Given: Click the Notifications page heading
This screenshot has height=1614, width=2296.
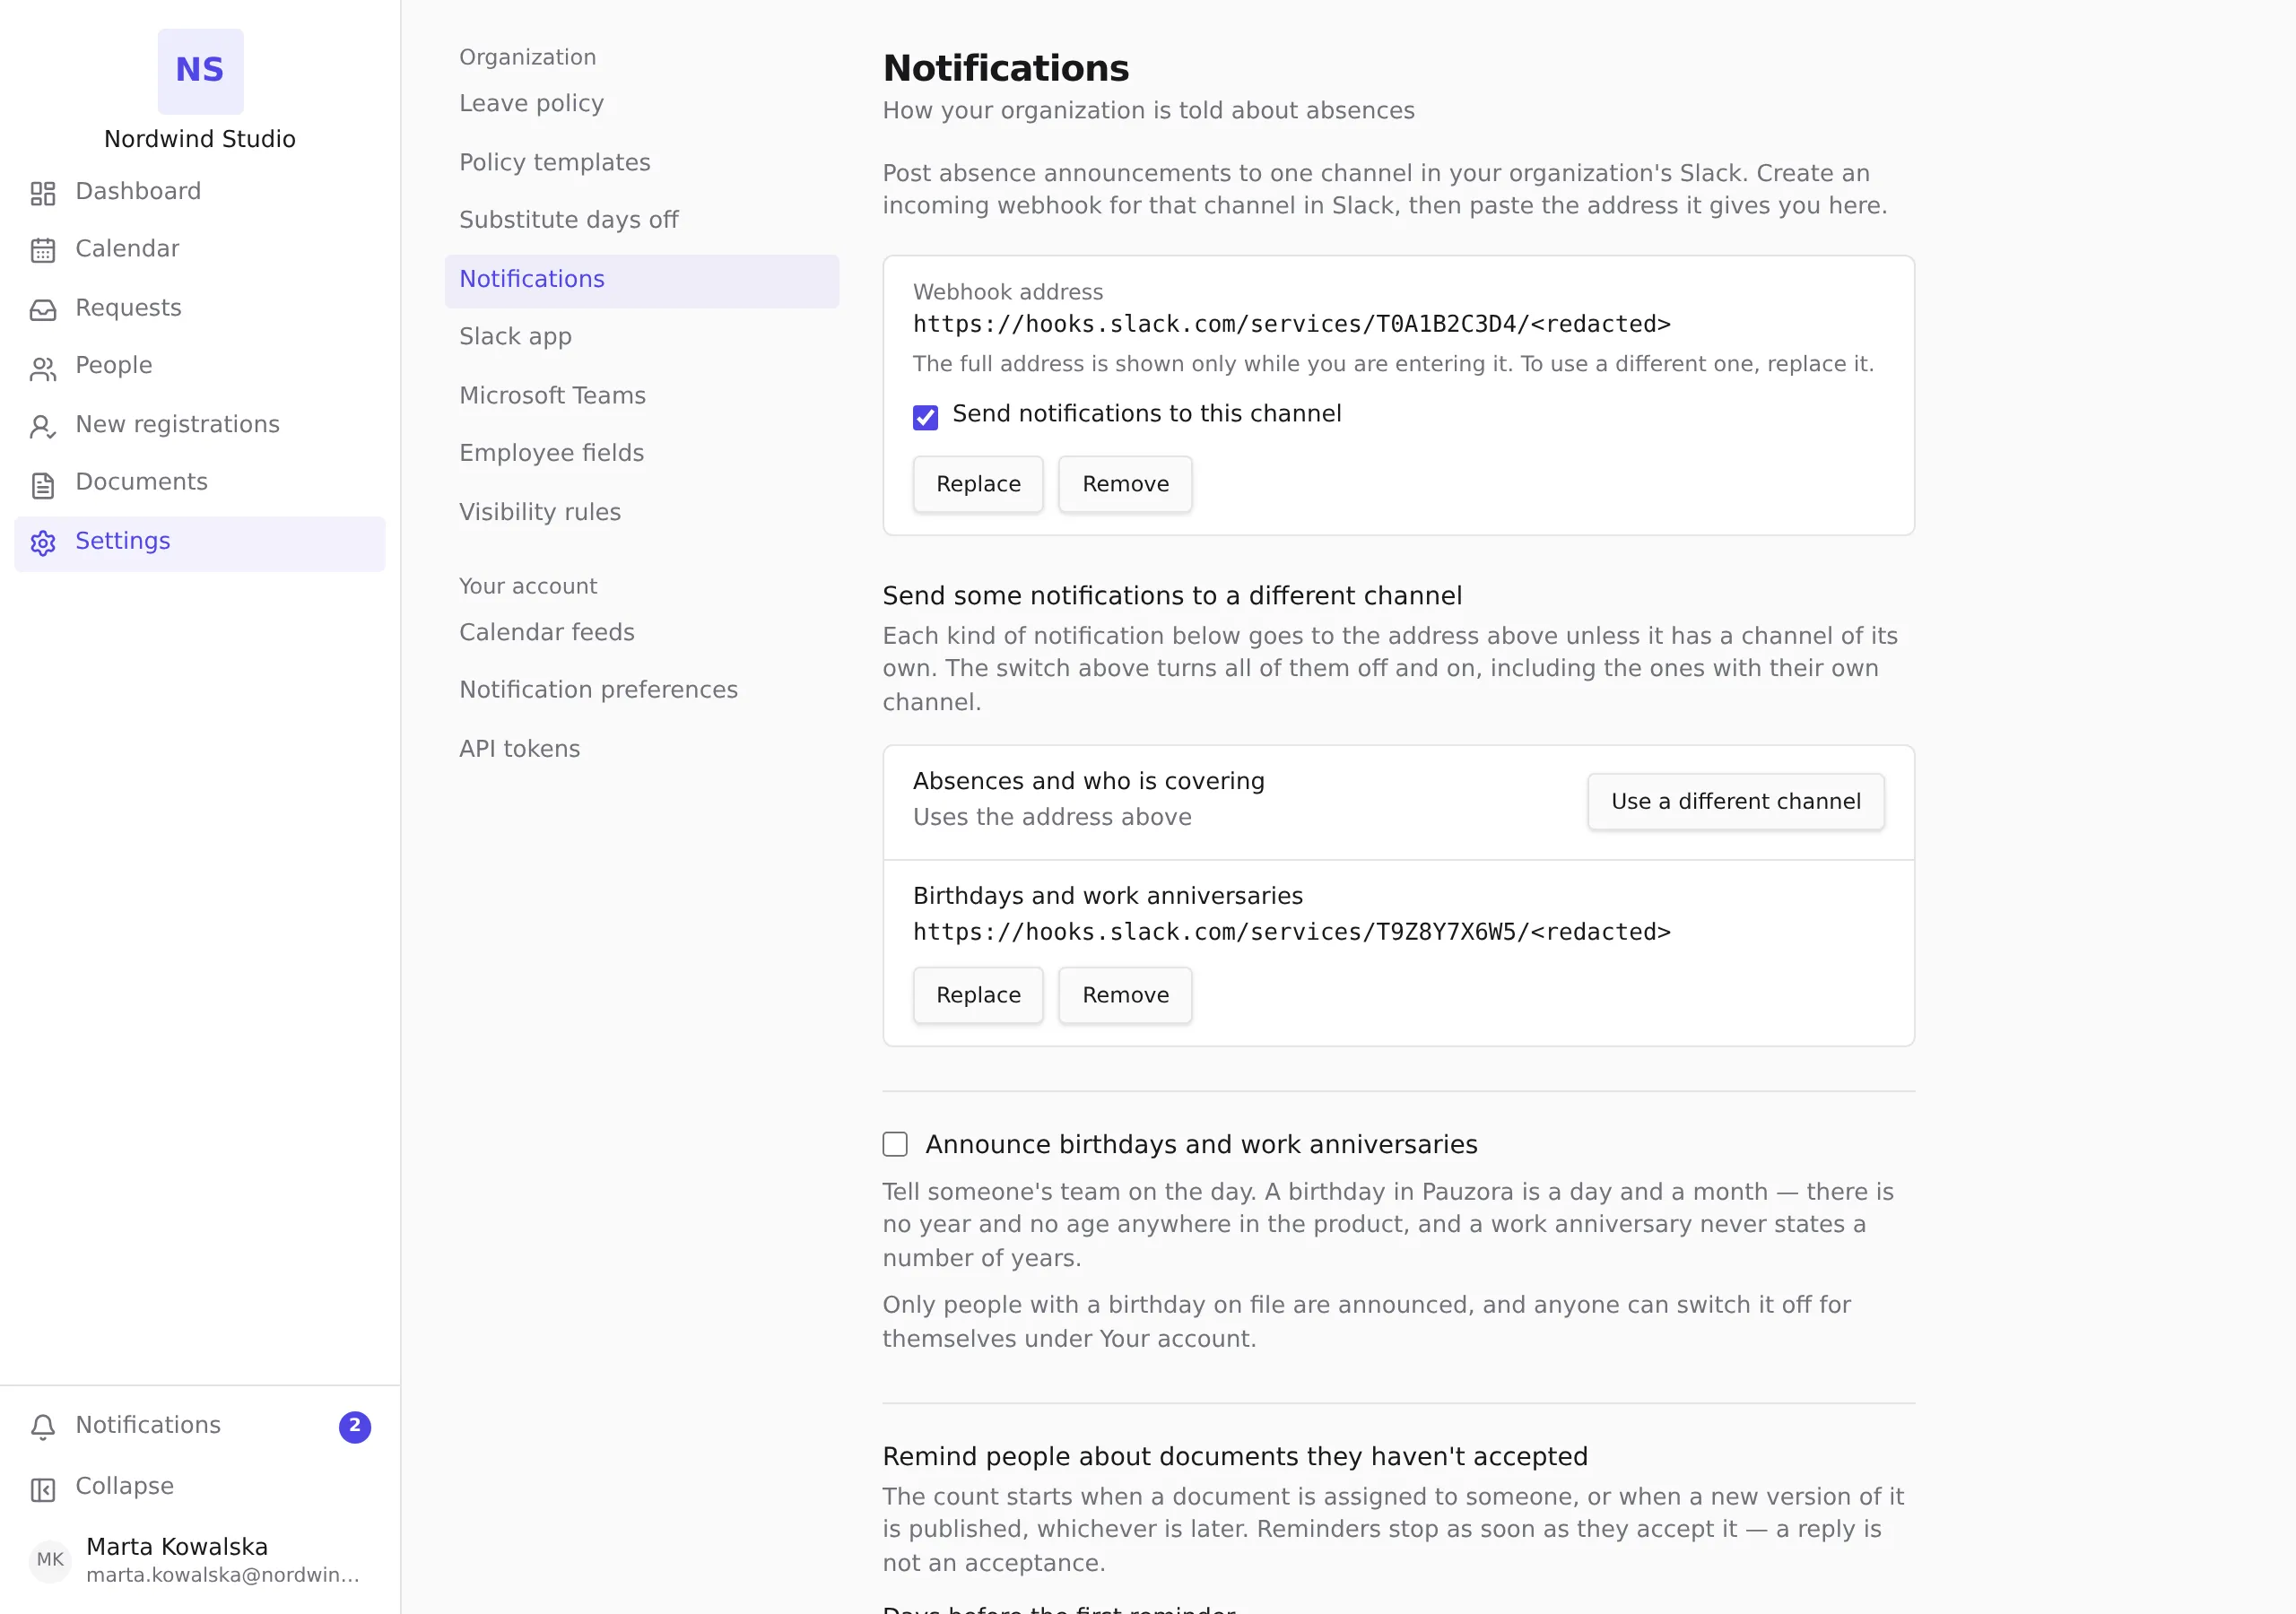Looking at the screenshot, I should click(x=1005, y=69).
